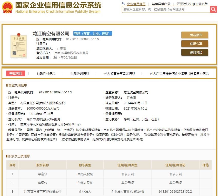Select 经营异常名录 search category

[x=161, y=4]
